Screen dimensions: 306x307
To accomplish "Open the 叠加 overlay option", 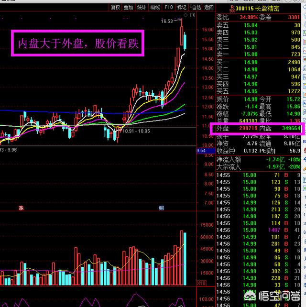I will pyautogui.click(x=128, y=7).
